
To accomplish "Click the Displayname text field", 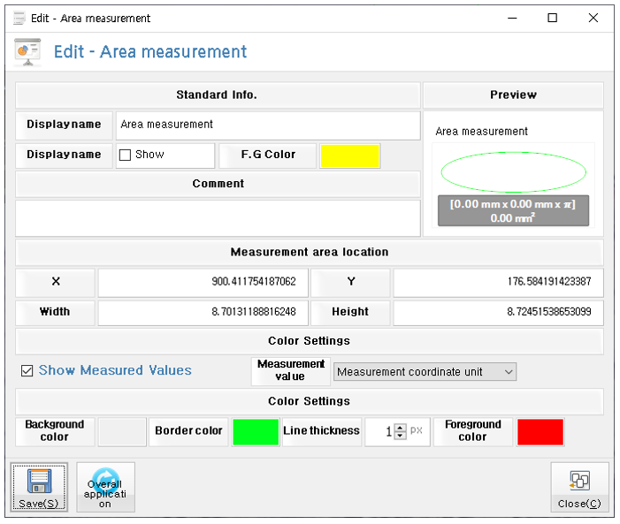I will [268, 125].
